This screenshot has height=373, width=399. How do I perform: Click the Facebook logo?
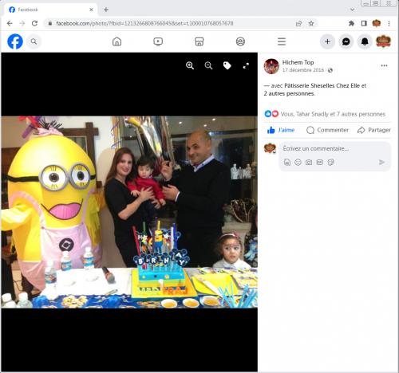[15, 41]
